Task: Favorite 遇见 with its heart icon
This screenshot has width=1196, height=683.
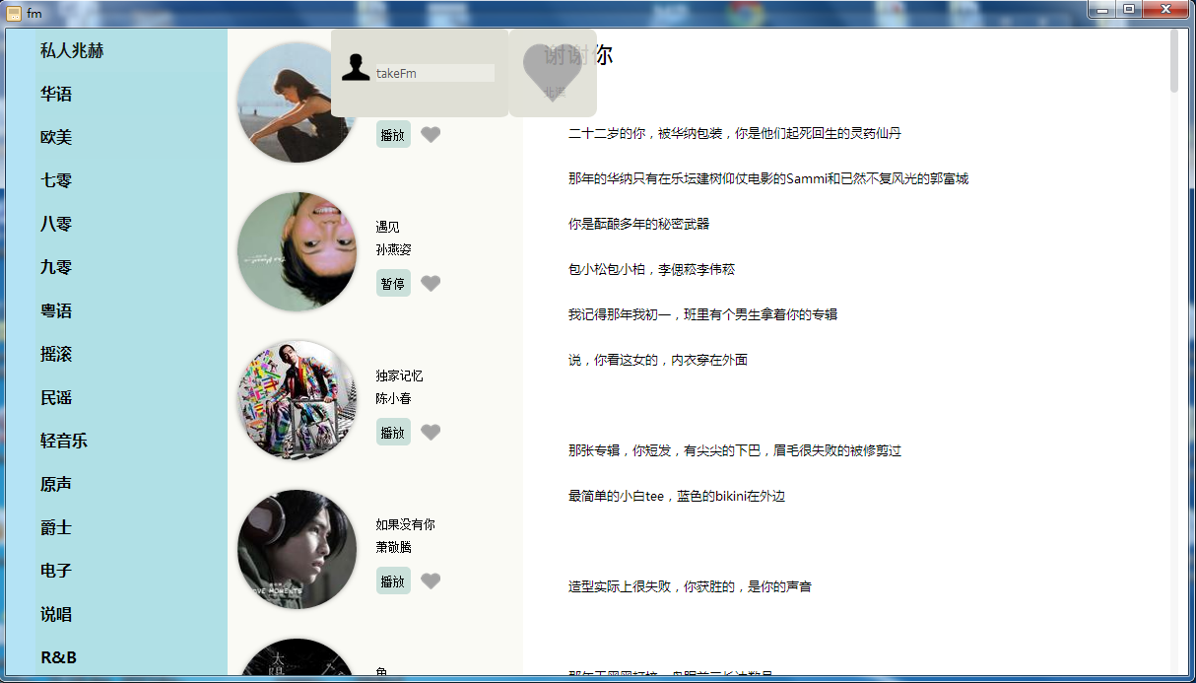Action: [x=431, y=284]
